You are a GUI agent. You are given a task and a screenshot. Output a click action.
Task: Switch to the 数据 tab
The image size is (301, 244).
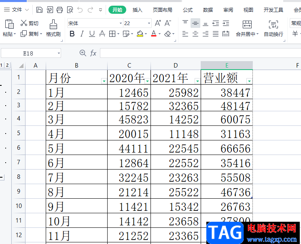(x=208, y=10)
